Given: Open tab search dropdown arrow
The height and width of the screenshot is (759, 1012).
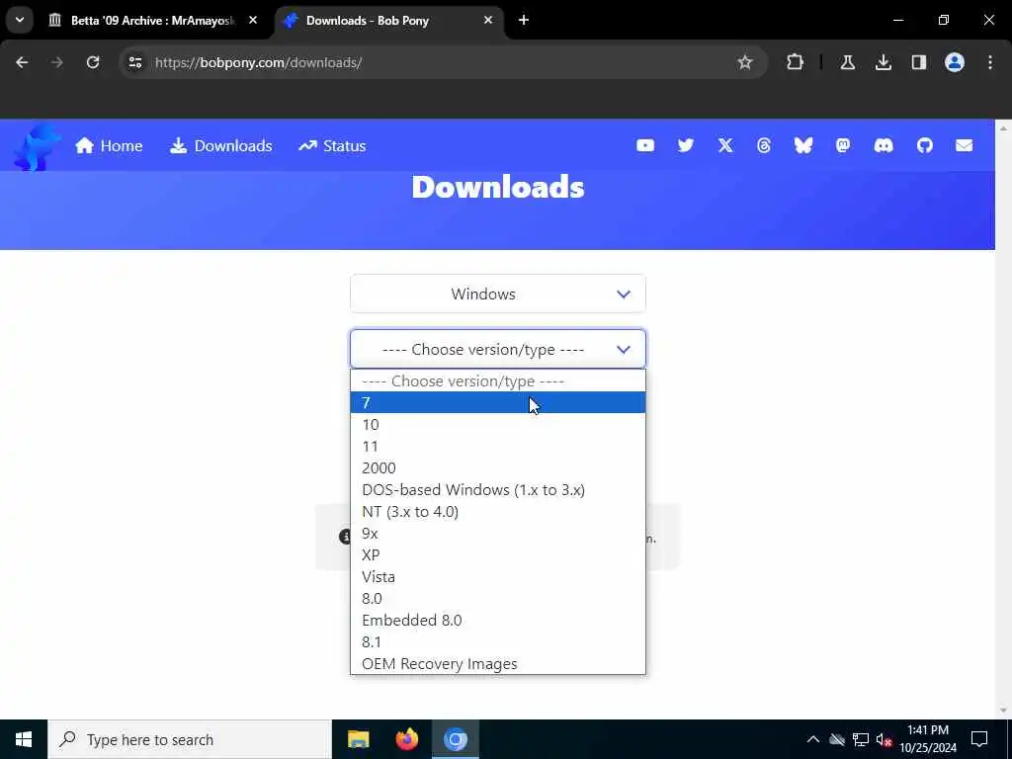Looking at the screenshot, I should click(x=20, y=20).
